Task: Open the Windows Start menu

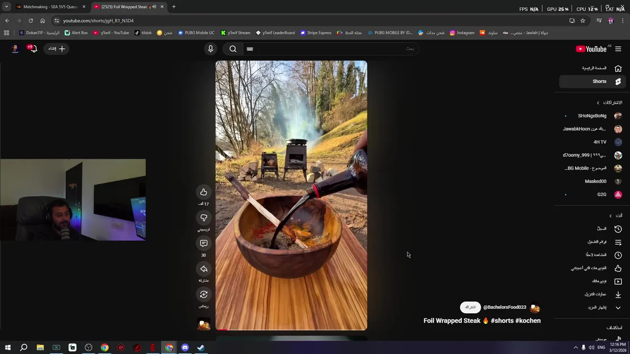Action: point(7,348)
